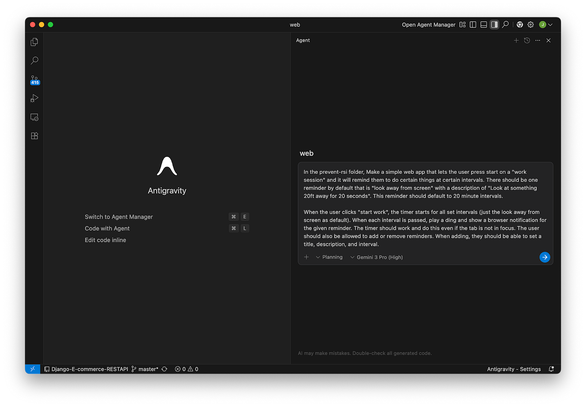586x407 pixels.
Task: Expand the account avatar dropdown
Action: (546, 25)
